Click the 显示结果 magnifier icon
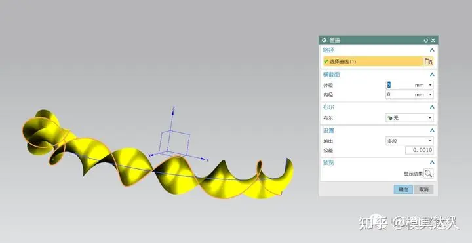 point(428,174)
